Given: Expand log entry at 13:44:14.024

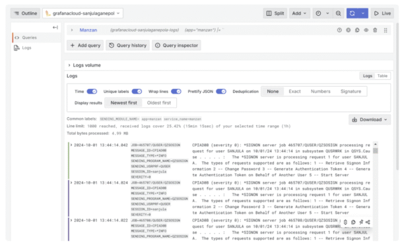Looking at the screenshot, I should click(x=71, y=182).
